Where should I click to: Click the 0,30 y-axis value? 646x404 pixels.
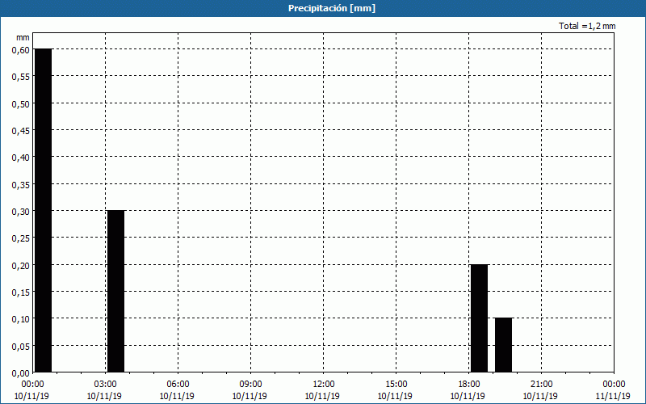point(21,212)
